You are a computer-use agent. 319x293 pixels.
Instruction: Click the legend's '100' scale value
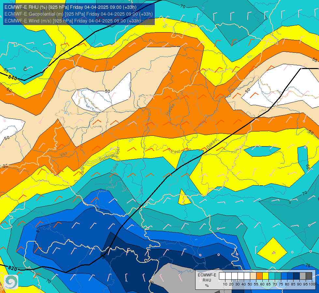tap(312, 285)
